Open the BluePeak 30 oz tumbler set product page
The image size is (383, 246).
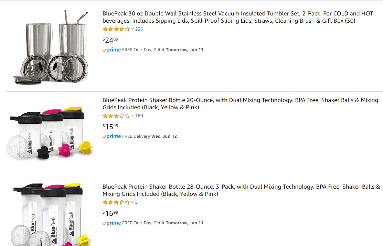[237, 17]
